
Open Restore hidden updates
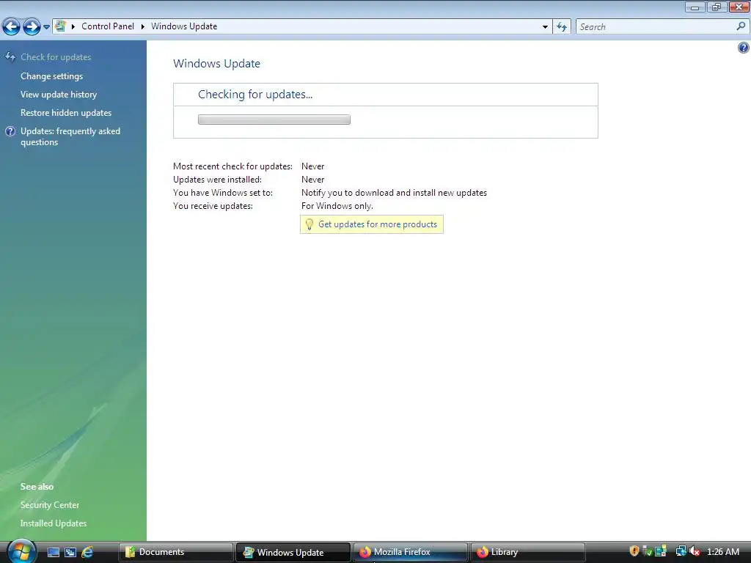click(65, 112)
